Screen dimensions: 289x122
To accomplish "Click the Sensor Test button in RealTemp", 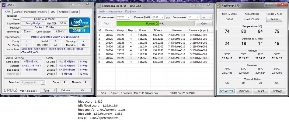I will tap(227, 91).
